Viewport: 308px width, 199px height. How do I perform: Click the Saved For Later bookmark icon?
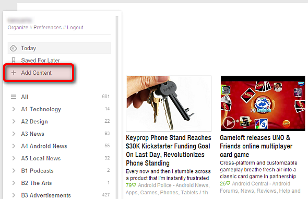14,60
